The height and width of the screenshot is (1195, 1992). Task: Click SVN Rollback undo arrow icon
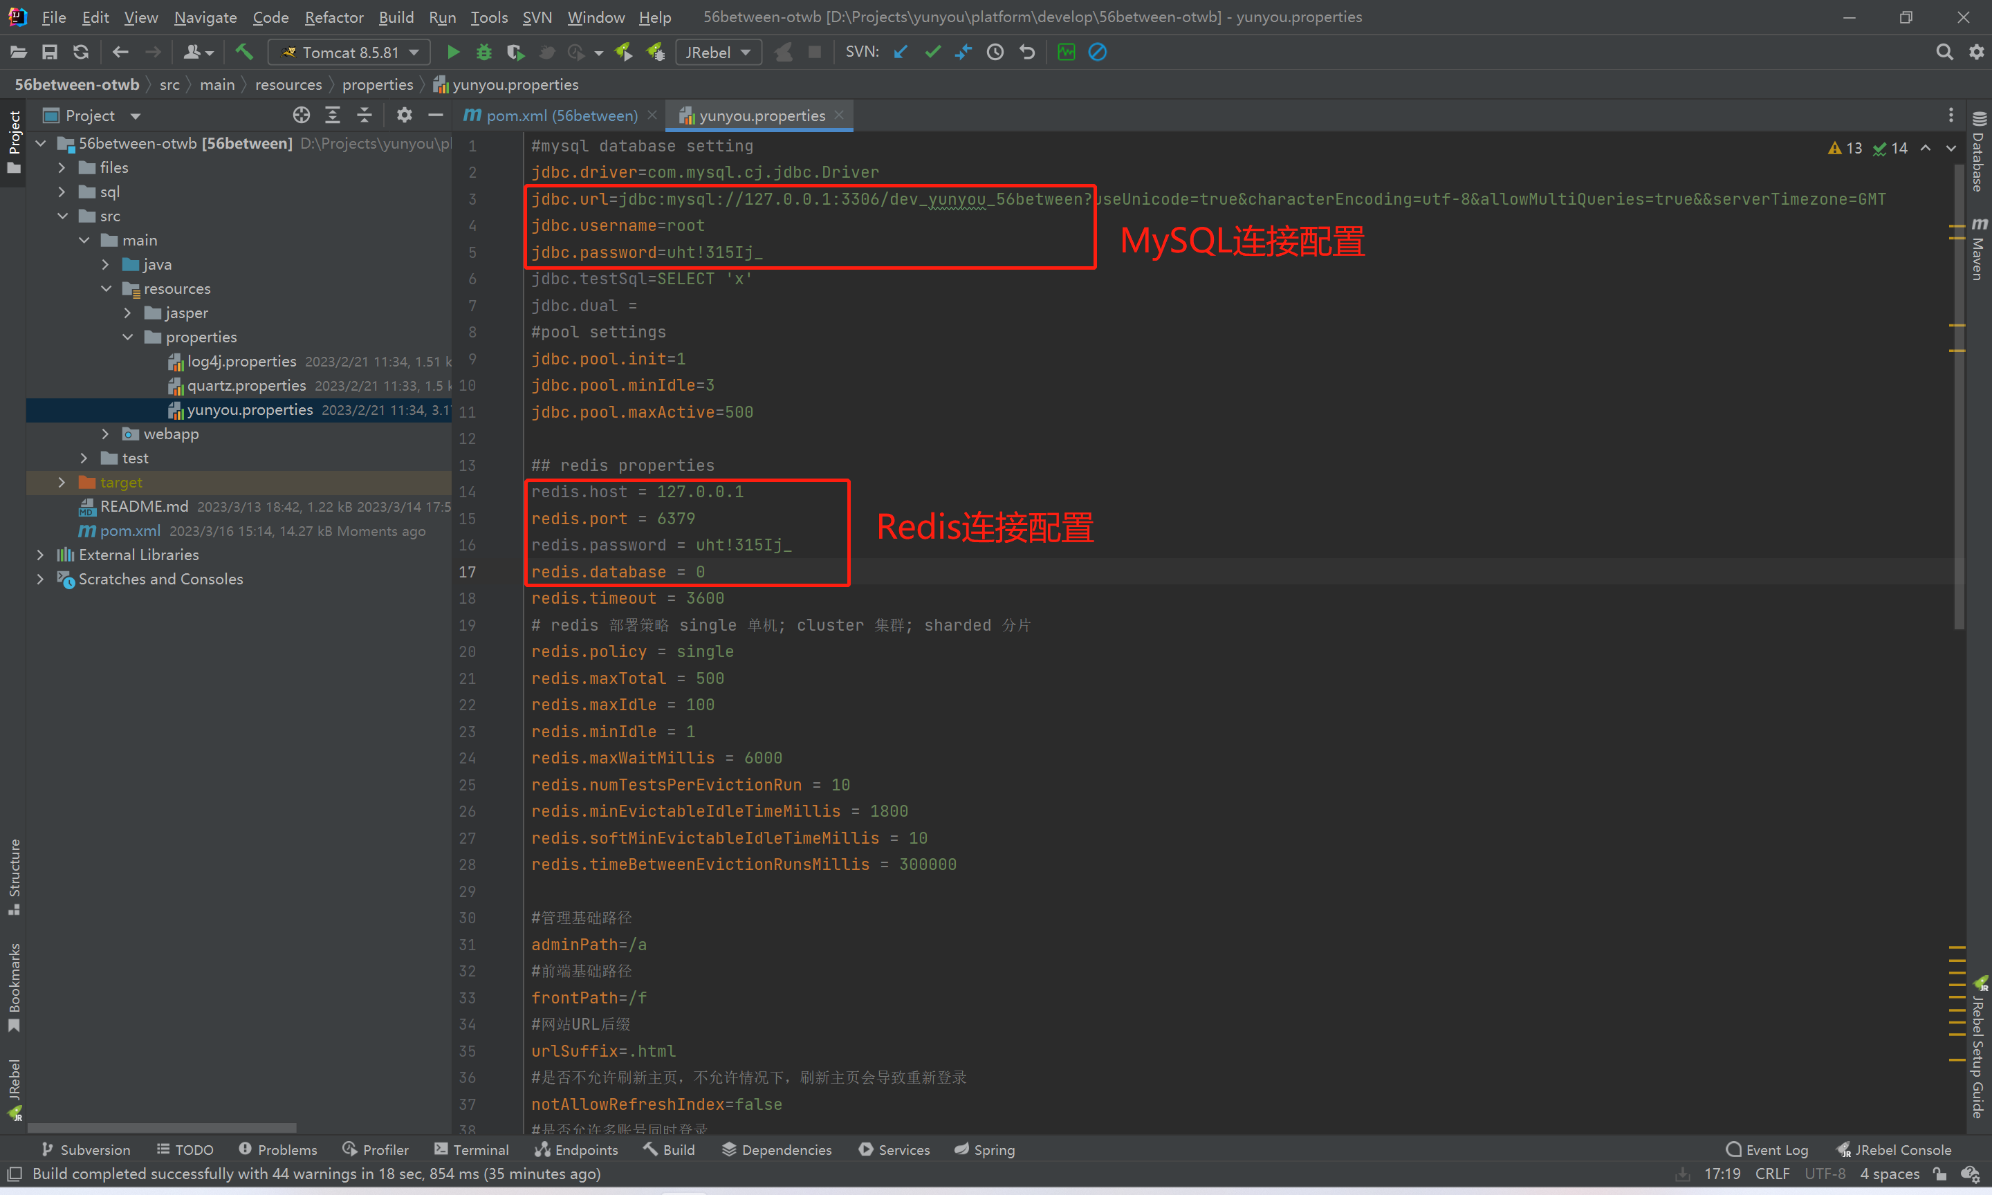tap(1026, 53)
